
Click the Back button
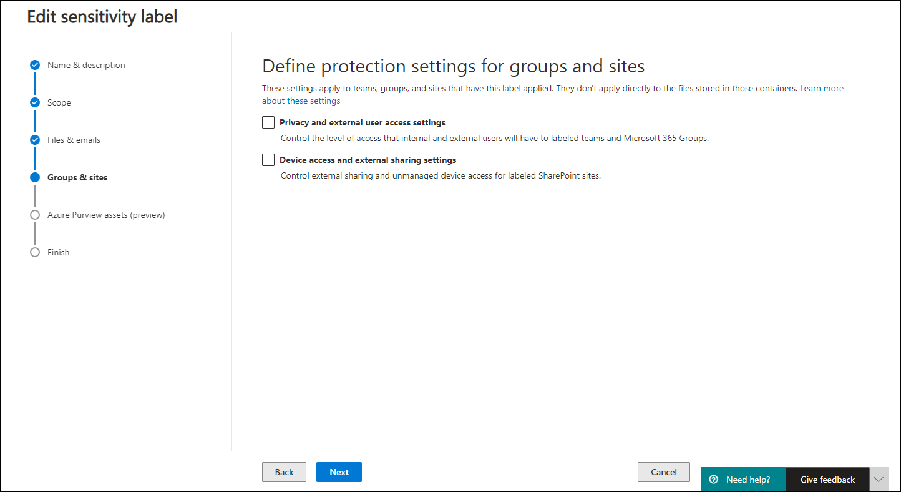pos(284,472)
